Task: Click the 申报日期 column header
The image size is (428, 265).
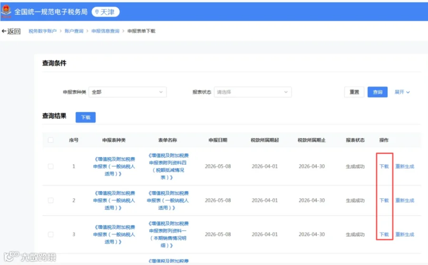Action: pos(218,140)
